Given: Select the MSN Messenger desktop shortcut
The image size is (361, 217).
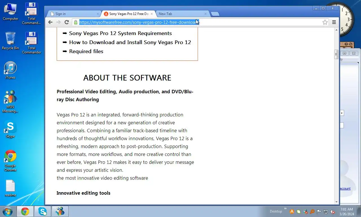Looking at the screenshot, I should [x=10, y=102].
